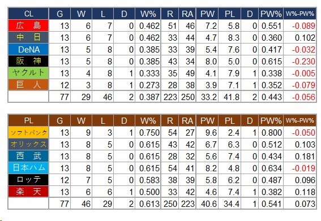Click the yellow ソフトバンク team cell
The image size is (321, 221).
(28, 132)
